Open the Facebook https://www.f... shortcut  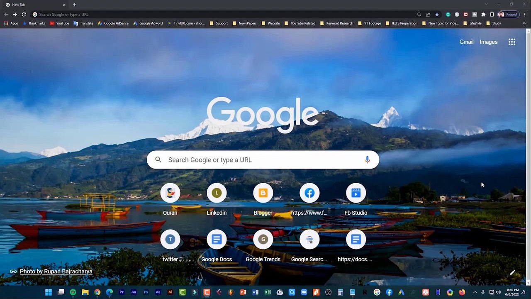pos(309,200)
